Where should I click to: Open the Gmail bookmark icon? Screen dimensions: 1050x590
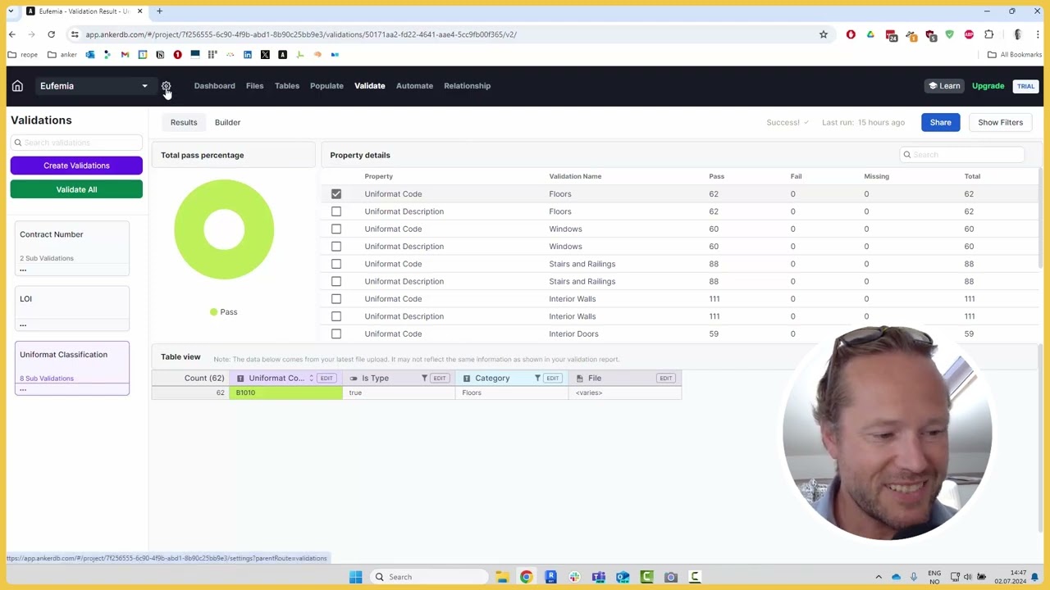pos(125,55)
